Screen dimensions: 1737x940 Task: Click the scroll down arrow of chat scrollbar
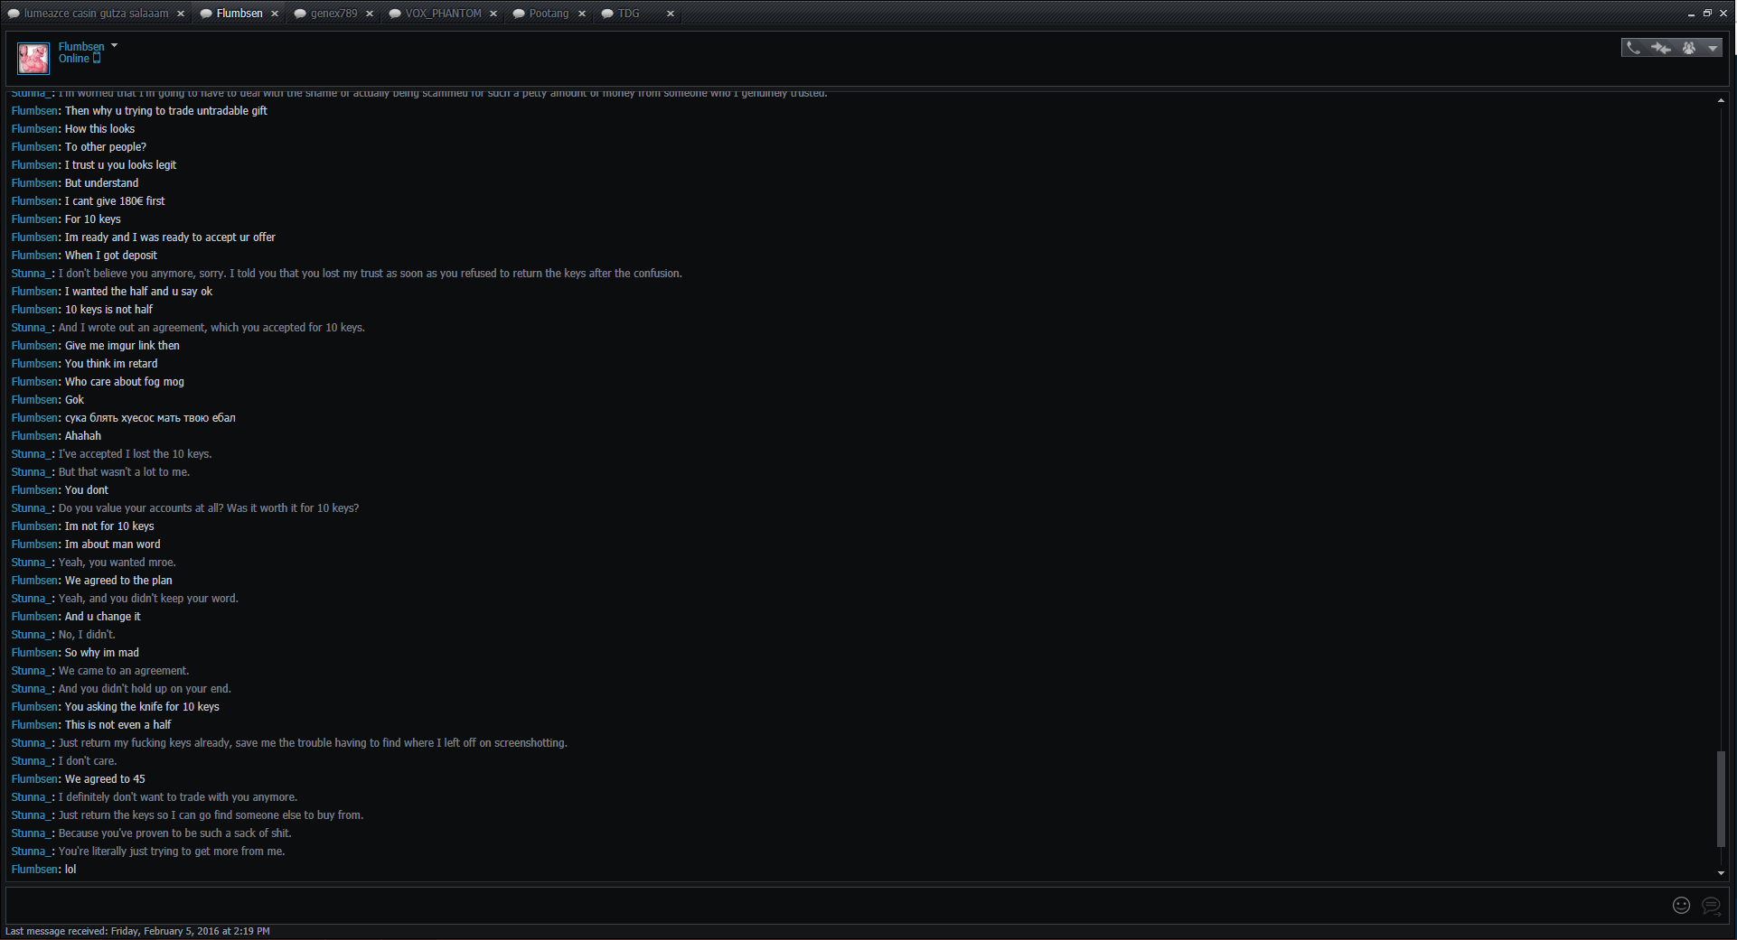(1721, 873)
